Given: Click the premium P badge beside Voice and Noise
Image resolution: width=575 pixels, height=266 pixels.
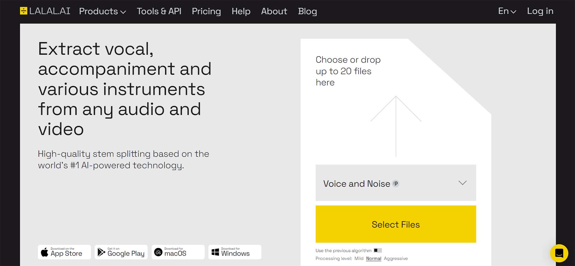Looking at the screenshot, I should pos(396,183).
